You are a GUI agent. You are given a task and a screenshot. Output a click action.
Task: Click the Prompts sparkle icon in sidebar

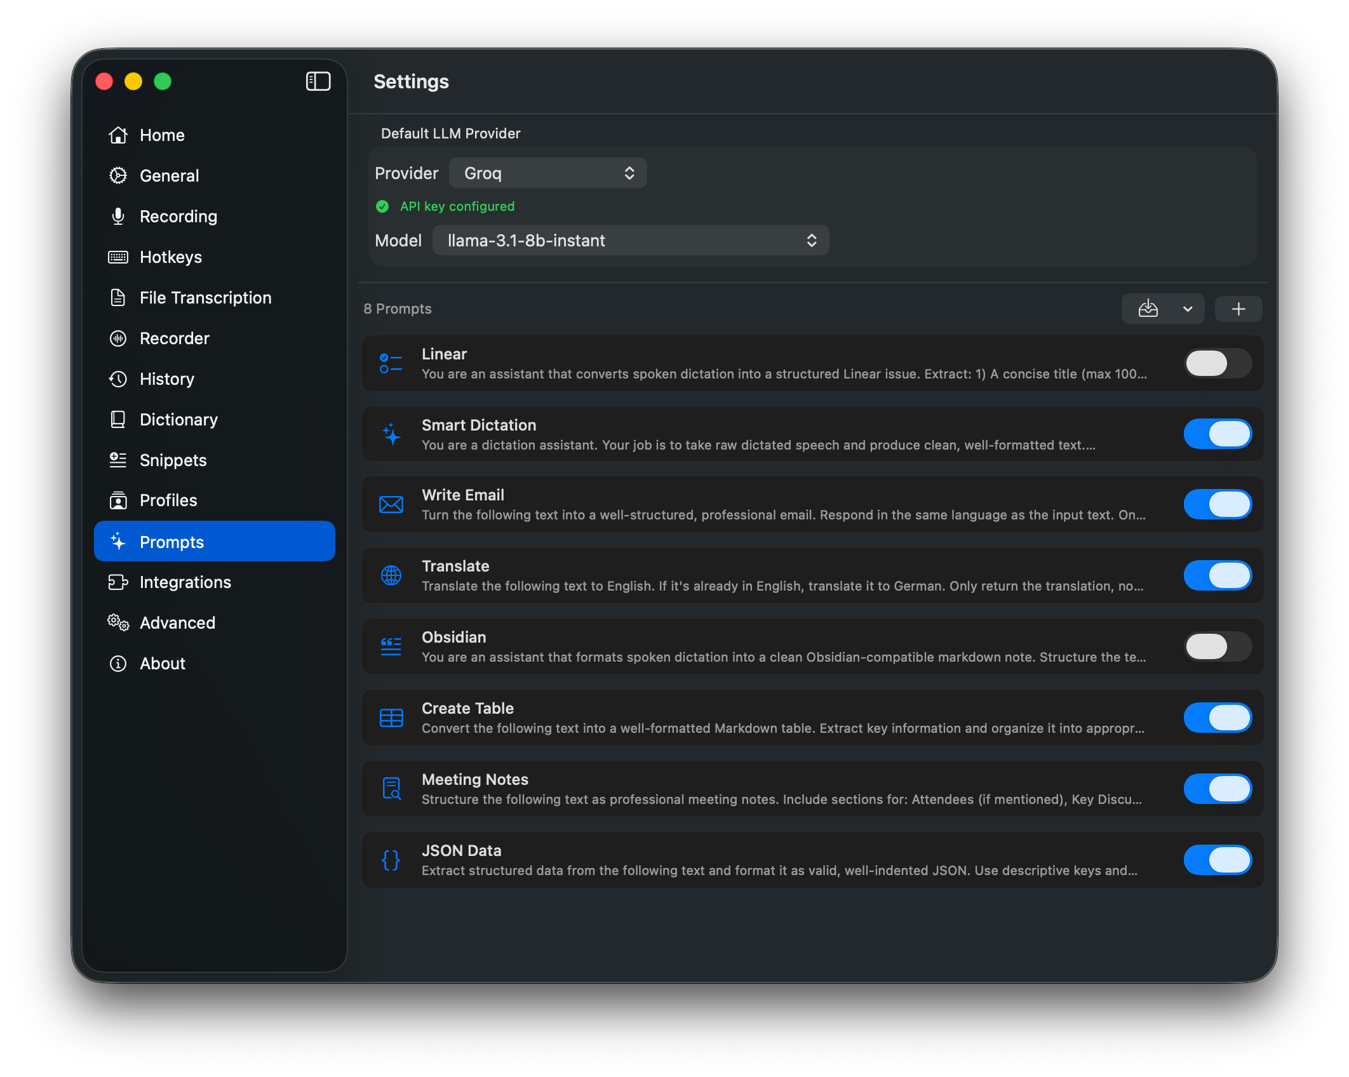118,541
